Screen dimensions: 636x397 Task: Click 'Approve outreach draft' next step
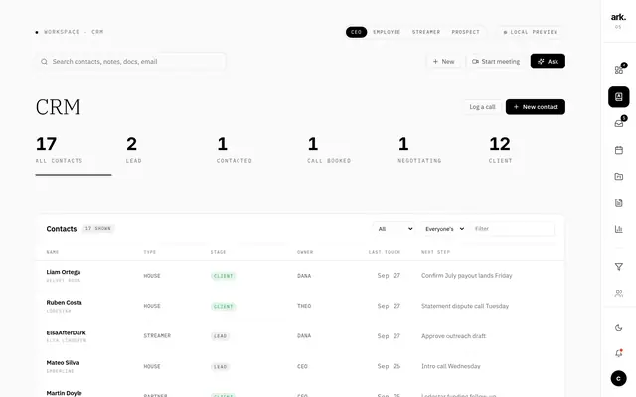coord(453,336)
